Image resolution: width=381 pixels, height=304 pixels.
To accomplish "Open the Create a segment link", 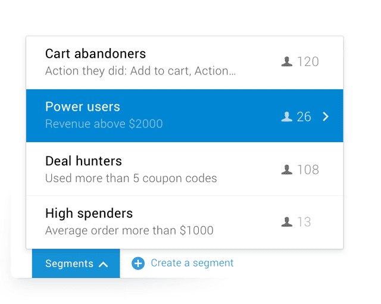I will tap(192, 263).
